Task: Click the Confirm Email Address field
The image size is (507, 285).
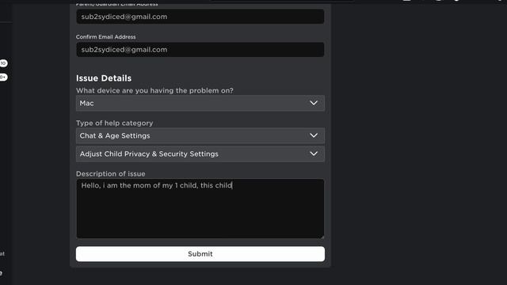Action: [200, 49]
